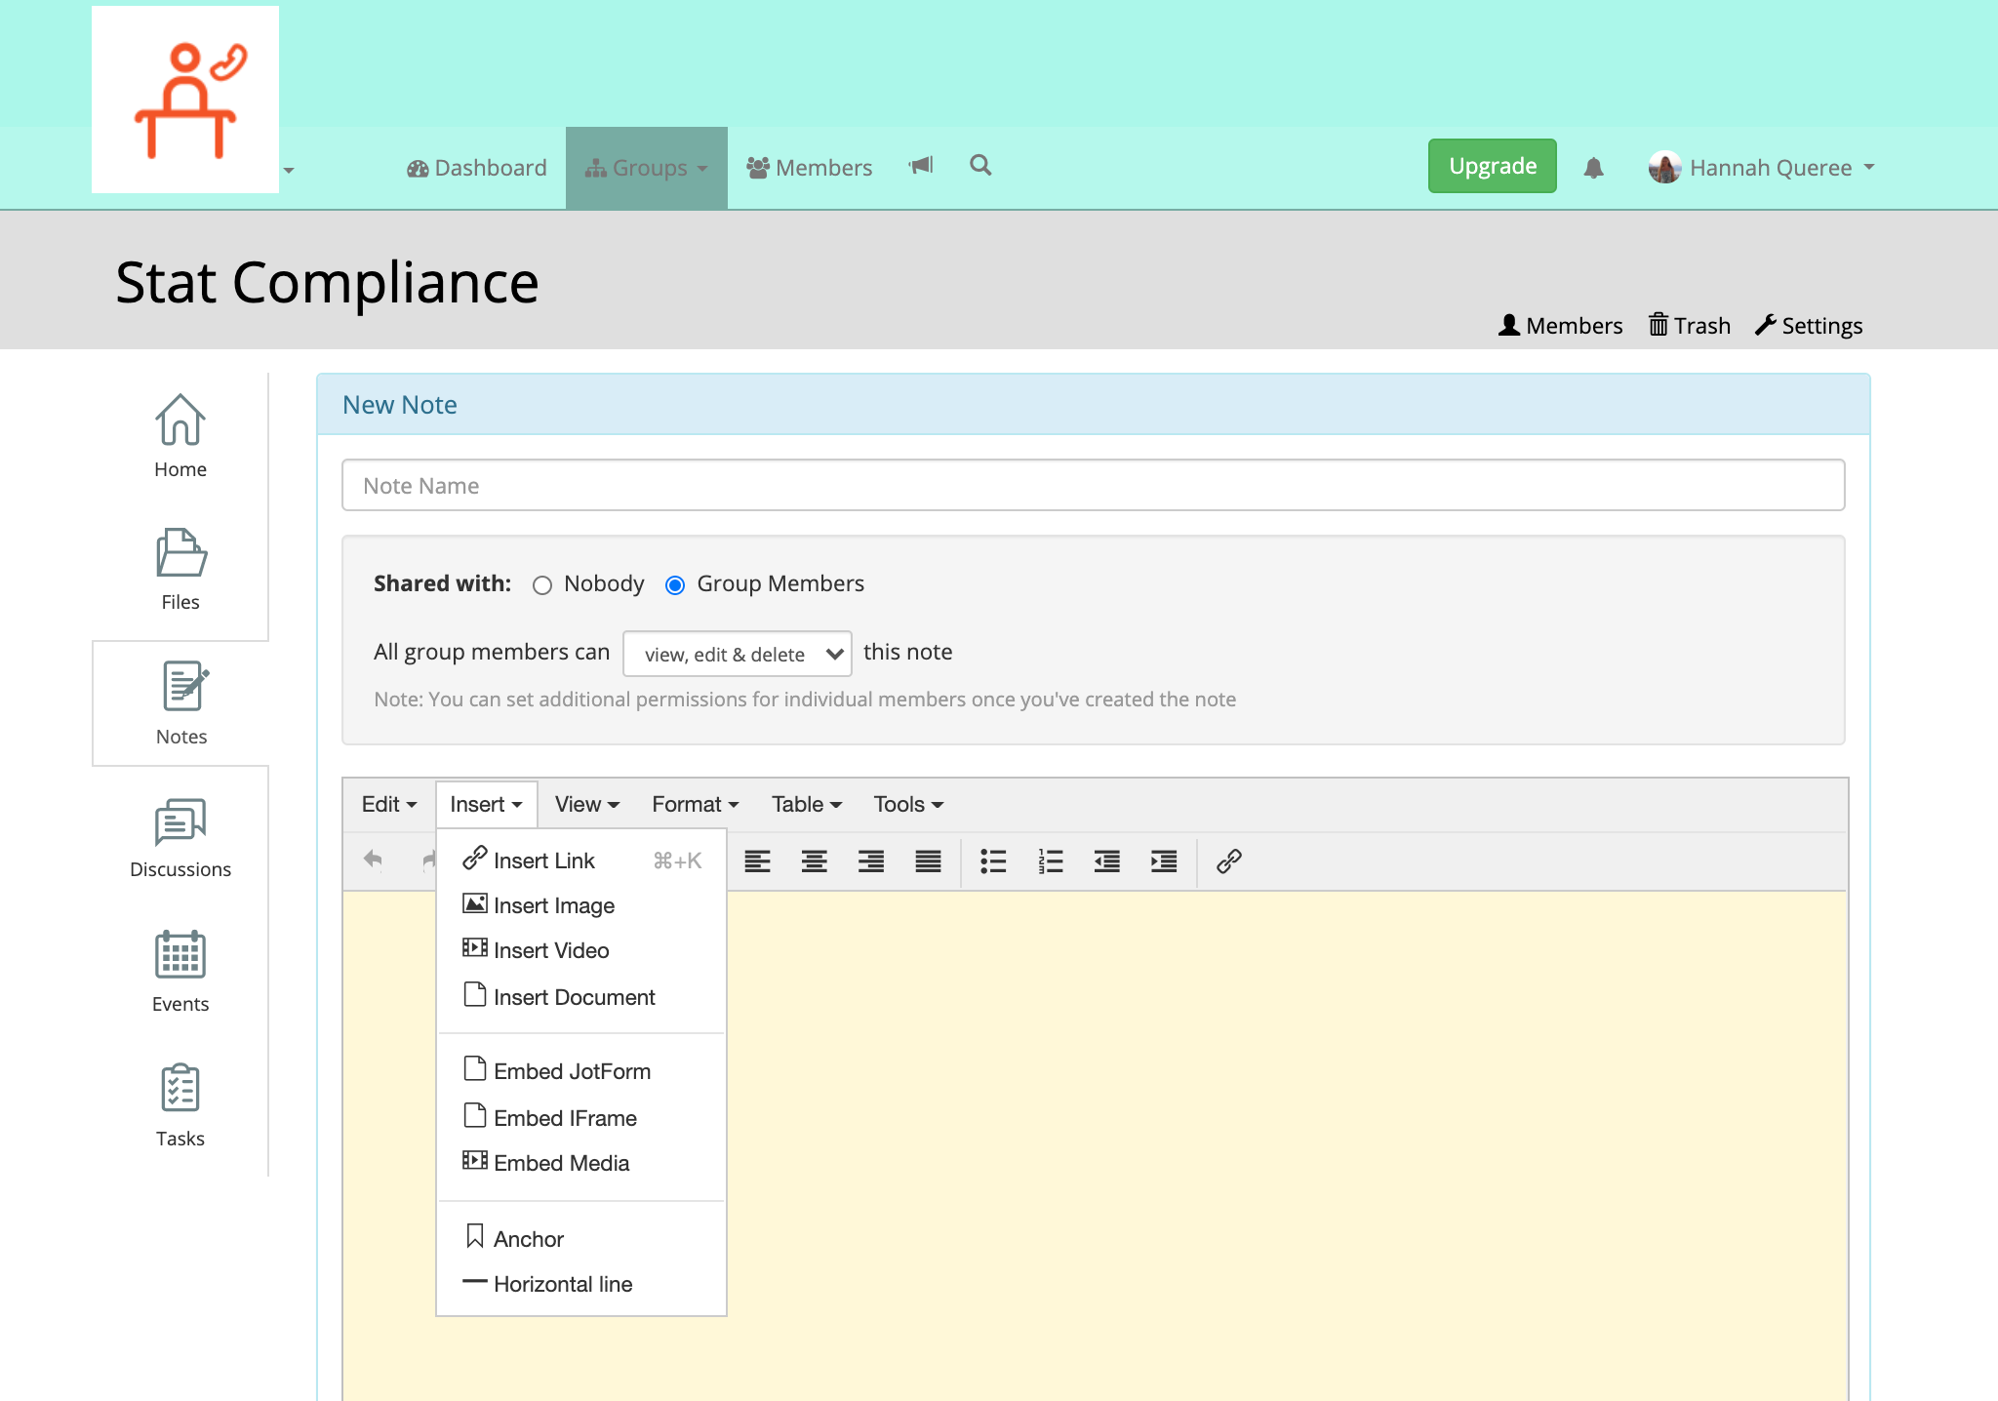
Task: Choose Insert Document from the menu
Action: pyautogui.click(x=581, y=997)
